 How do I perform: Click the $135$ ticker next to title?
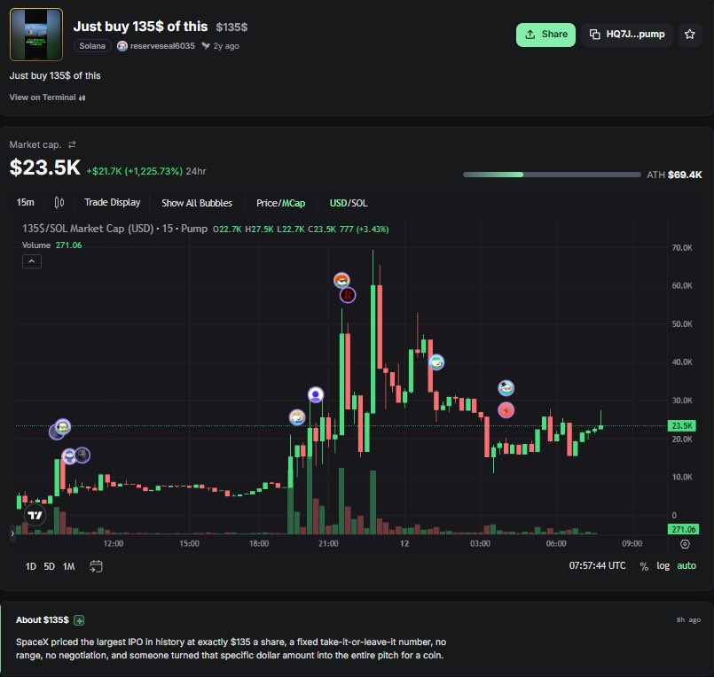(x=231, y=27)
